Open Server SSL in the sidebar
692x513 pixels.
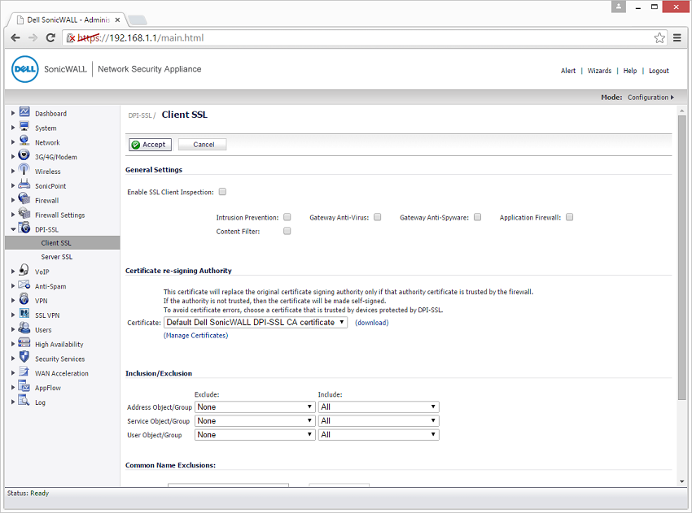pyautogui.click(x=56, y=257)
